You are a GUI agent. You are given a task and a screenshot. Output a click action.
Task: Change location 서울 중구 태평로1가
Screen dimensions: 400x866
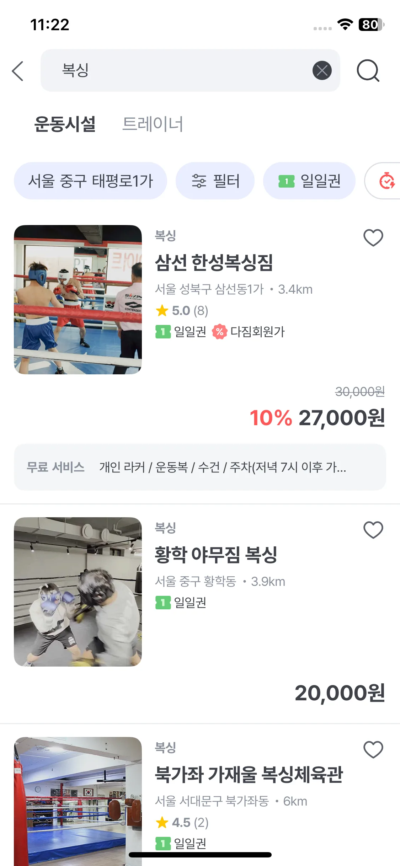tap(90, 181)
